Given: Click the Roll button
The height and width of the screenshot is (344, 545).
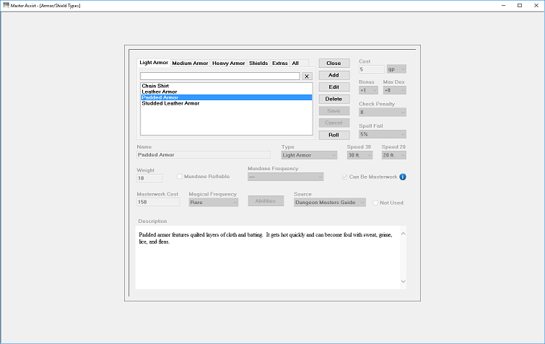Looking at the screenshot, I should point(334,135).
